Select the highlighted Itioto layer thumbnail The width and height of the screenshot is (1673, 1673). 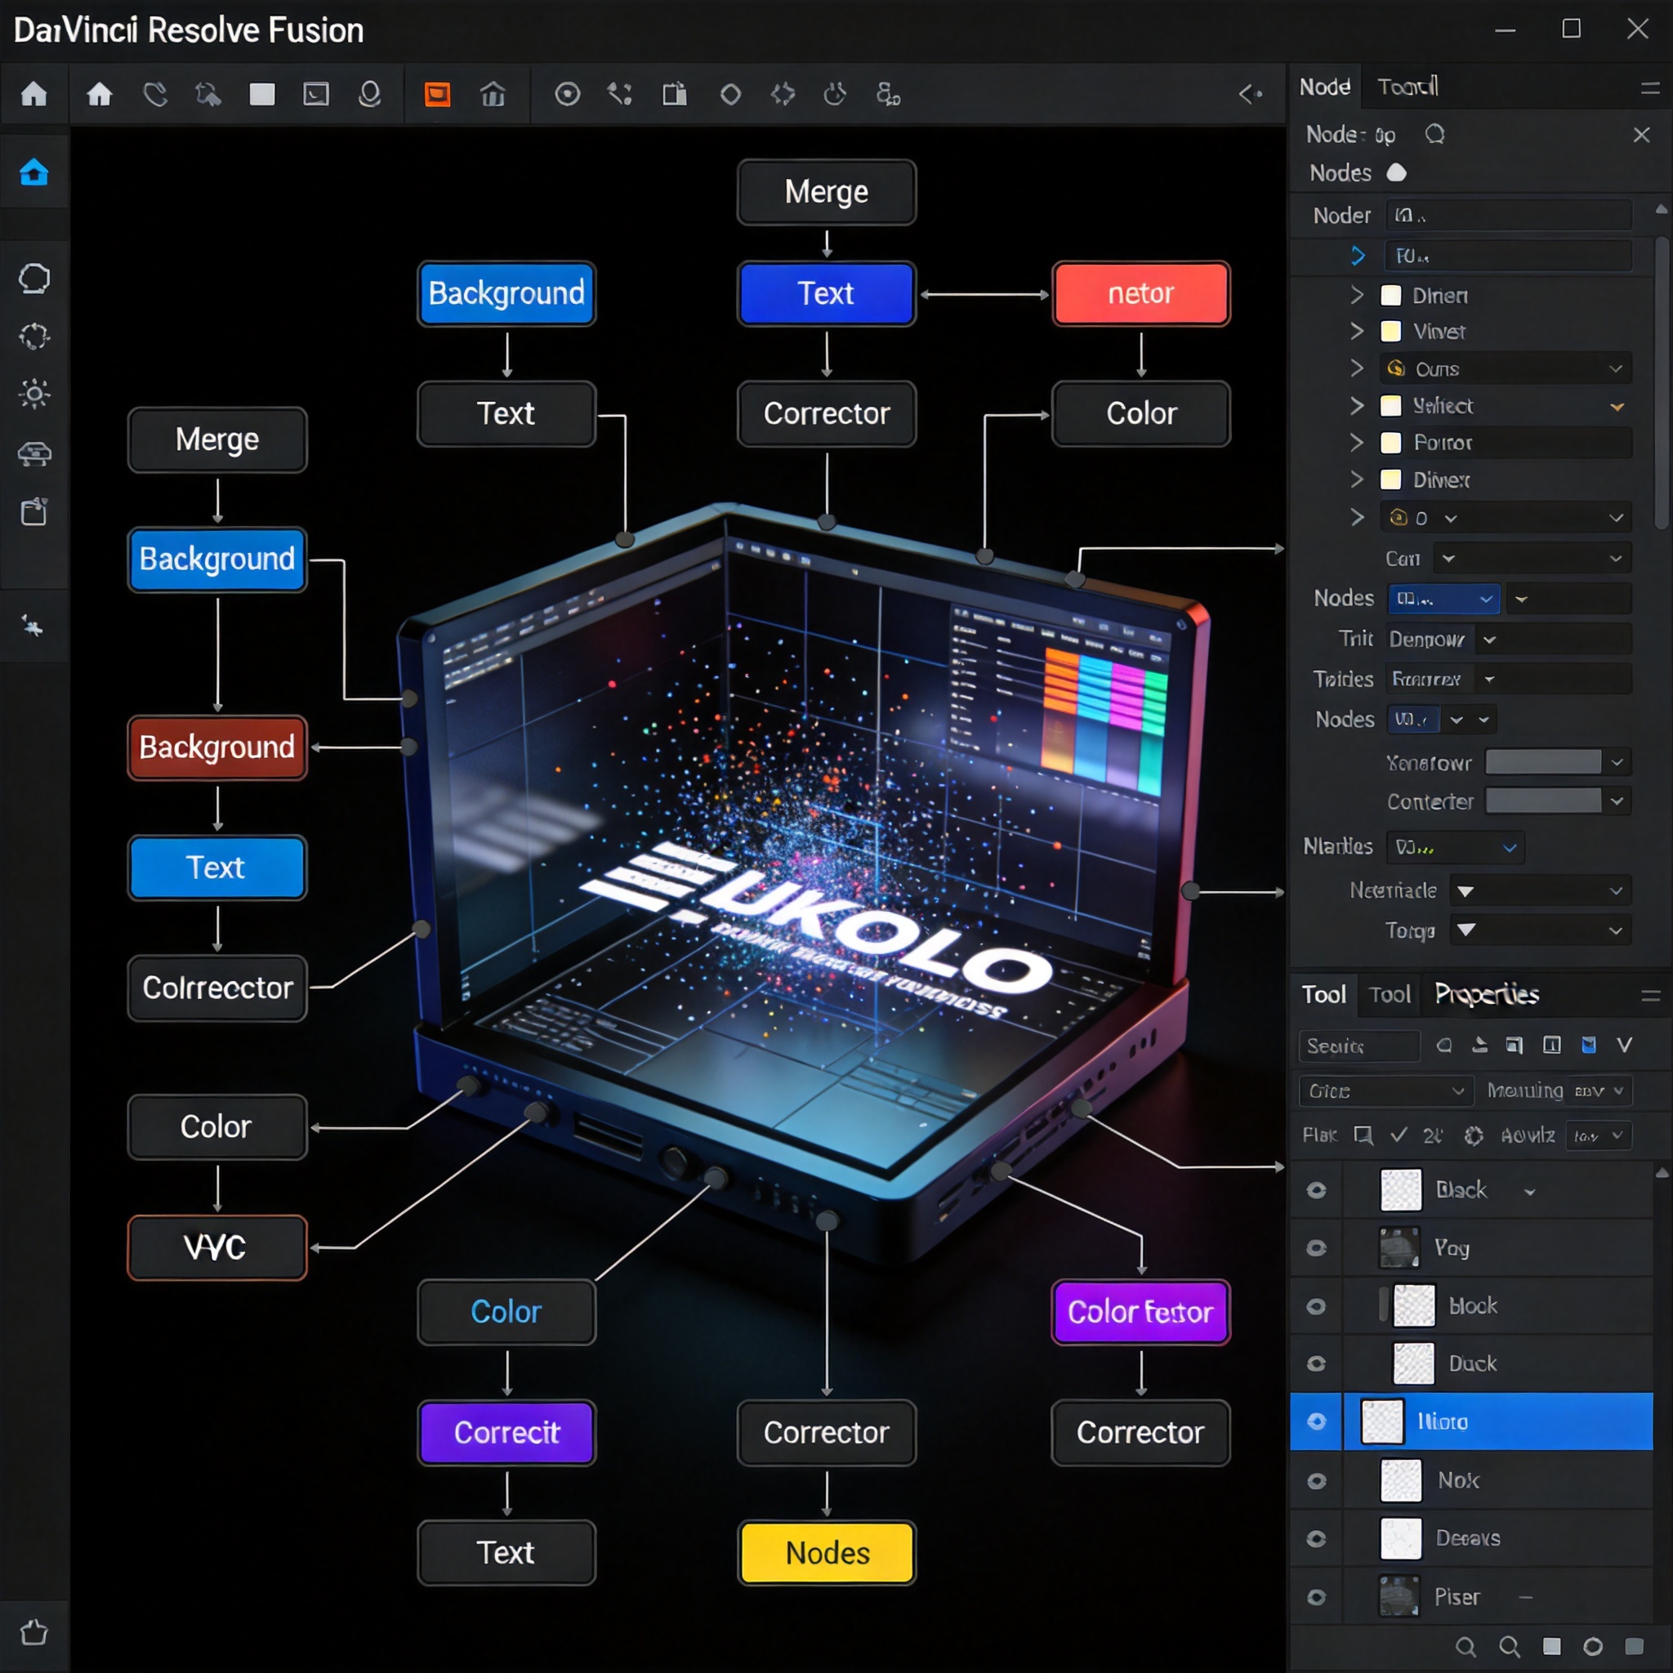(1382, 1421)
